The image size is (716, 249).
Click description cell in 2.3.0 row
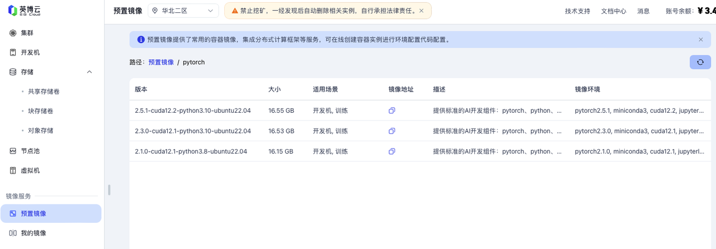click(x=497, y=131)
